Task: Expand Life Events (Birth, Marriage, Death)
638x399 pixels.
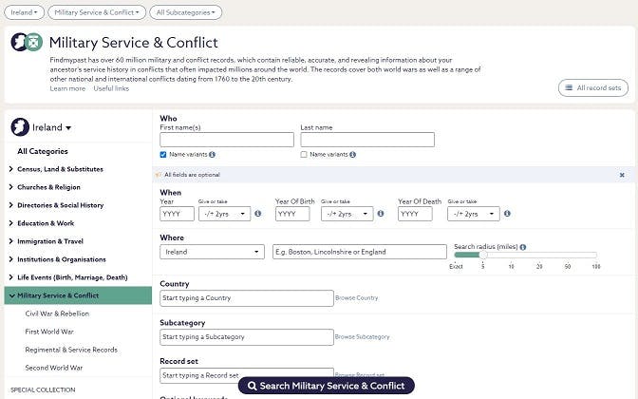Action: click(11, 277)
